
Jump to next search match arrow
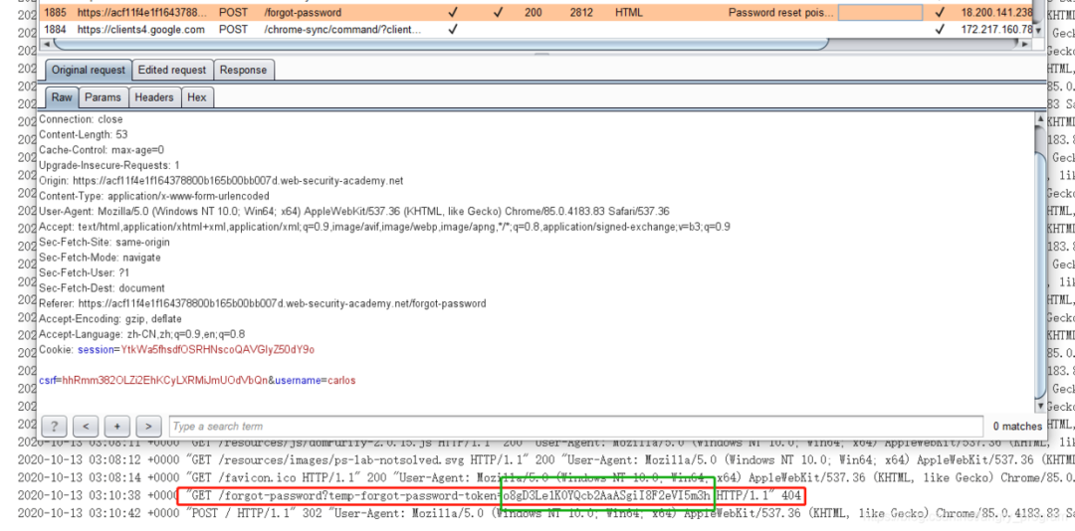(148, 427)
